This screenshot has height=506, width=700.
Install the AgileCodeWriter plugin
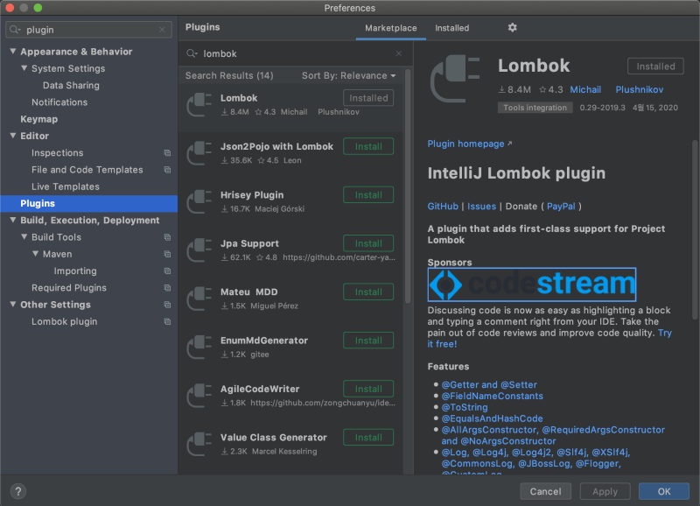click(368, 389)
